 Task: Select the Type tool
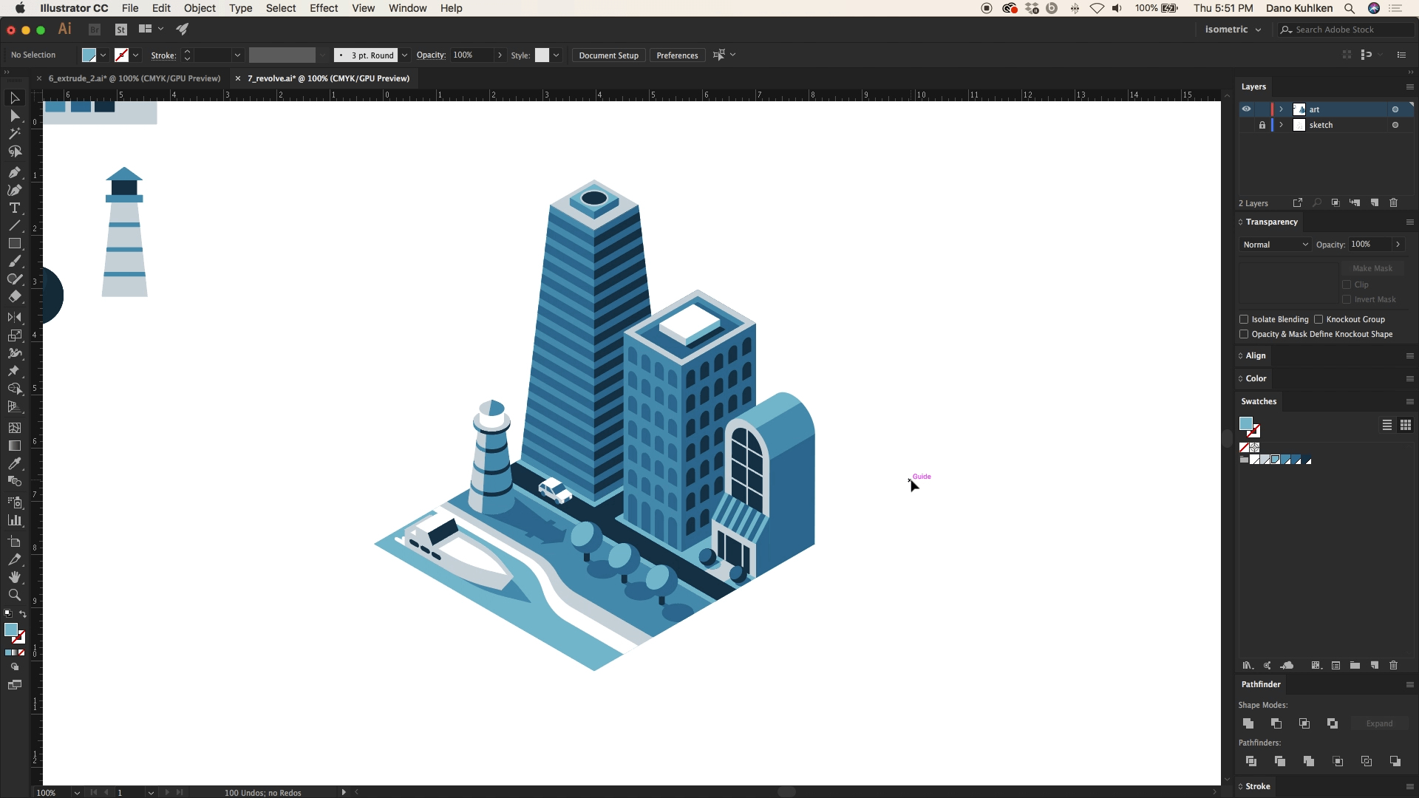coord(14,208)
